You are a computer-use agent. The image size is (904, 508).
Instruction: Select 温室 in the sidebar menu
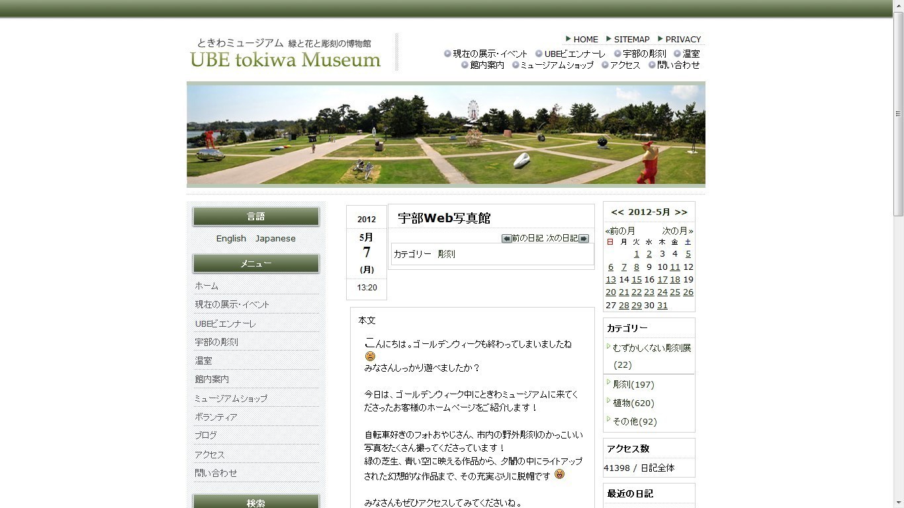(x=203, y=361)
